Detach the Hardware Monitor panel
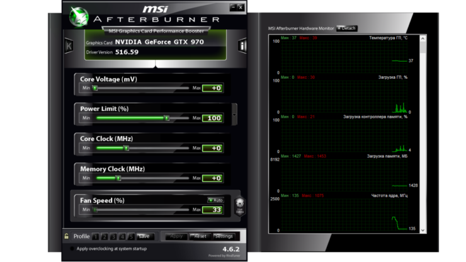 point(347,28)
